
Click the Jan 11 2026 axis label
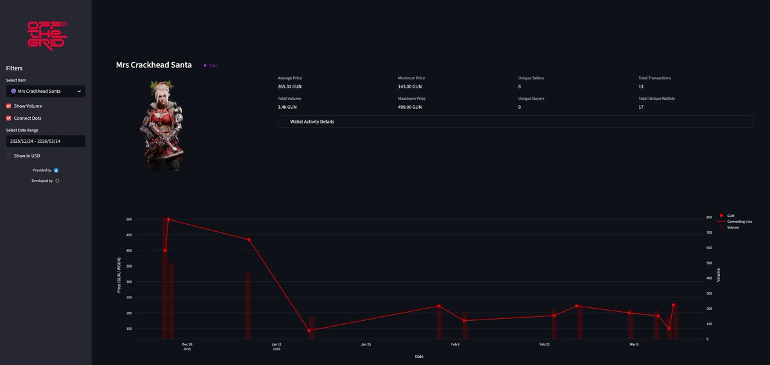pyautogui.click(x=277, y=346)
